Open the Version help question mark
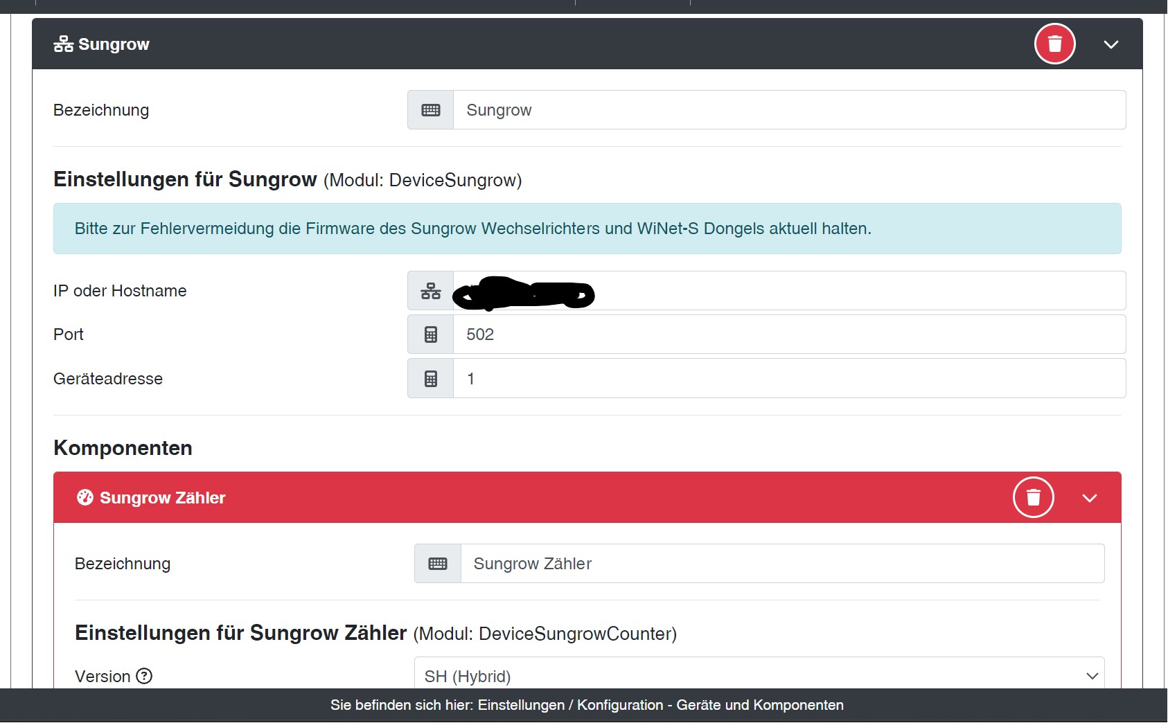The image size is (1168, 723). 144,676
